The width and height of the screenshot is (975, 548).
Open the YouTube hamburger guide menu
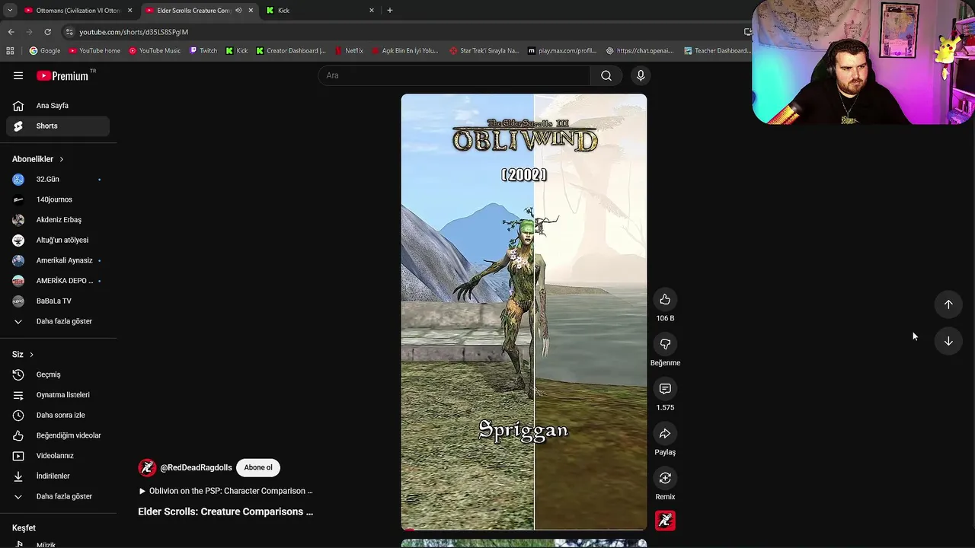(x=18, y=75)
